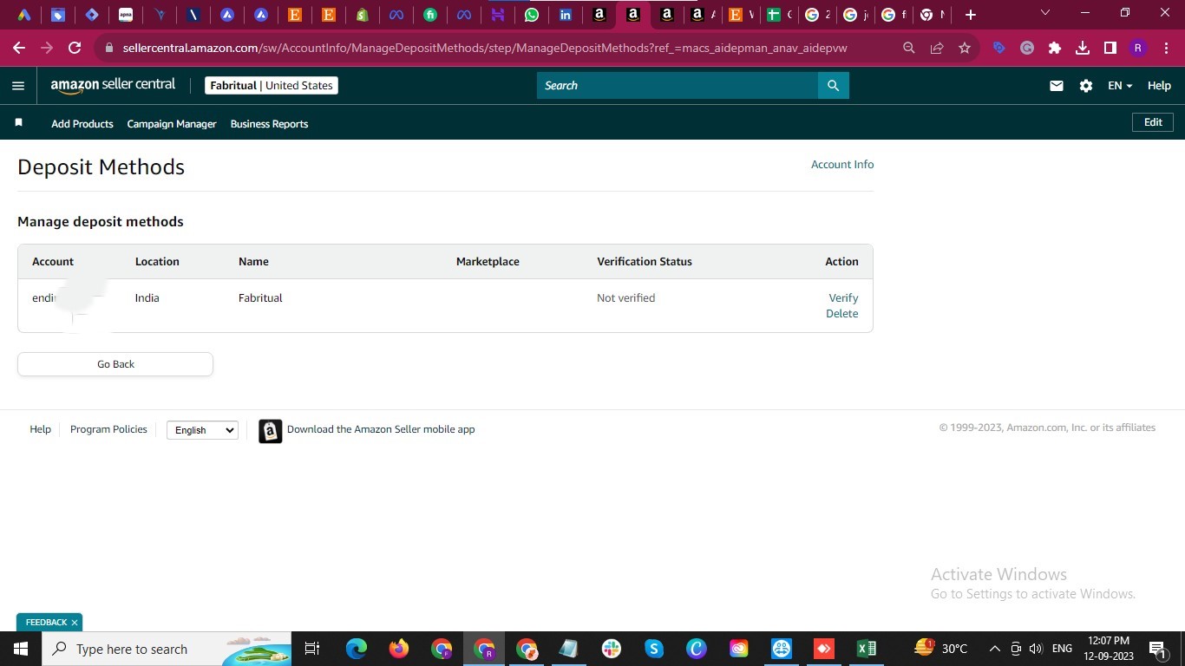Reload the page

coord(75,48)
